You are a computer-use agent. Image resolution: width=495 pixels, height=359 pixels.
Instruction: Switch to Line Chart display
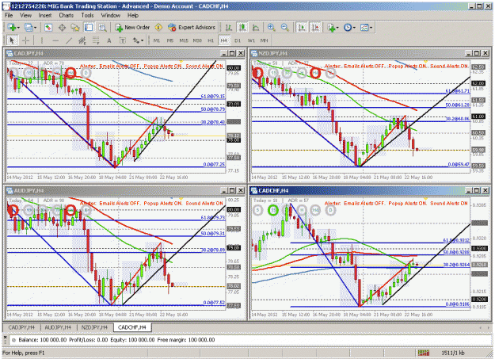[x=256, y=28]
